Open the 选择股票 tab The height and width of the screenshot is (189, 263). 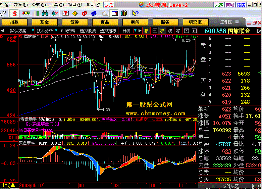(88, 31)
